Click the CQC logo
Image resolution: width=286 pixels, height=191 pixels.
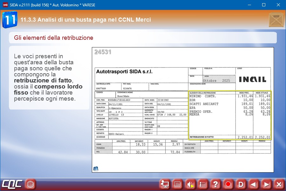12,184
